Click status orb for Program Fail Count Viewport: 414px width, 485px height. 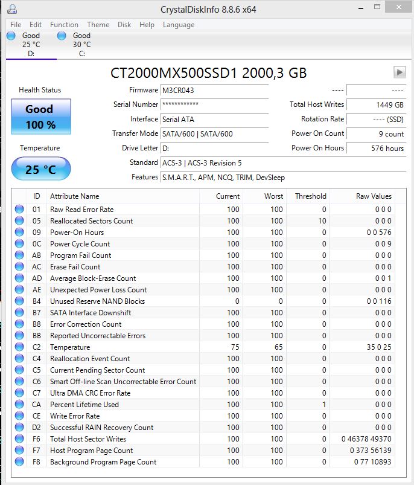pyautogui.click(x=19, y=255)
